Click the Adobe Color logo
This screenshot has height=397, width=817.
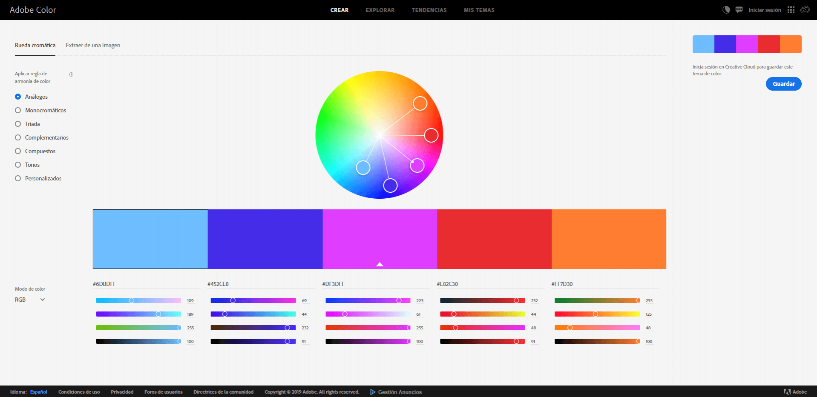click(x=33, y=10)
